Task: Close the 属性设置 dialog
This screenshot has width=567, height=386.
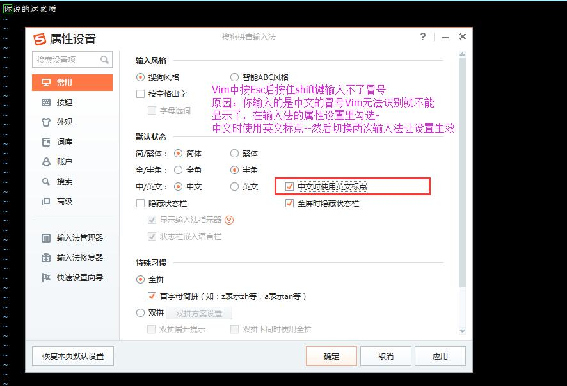Action: tap(463, 36)
